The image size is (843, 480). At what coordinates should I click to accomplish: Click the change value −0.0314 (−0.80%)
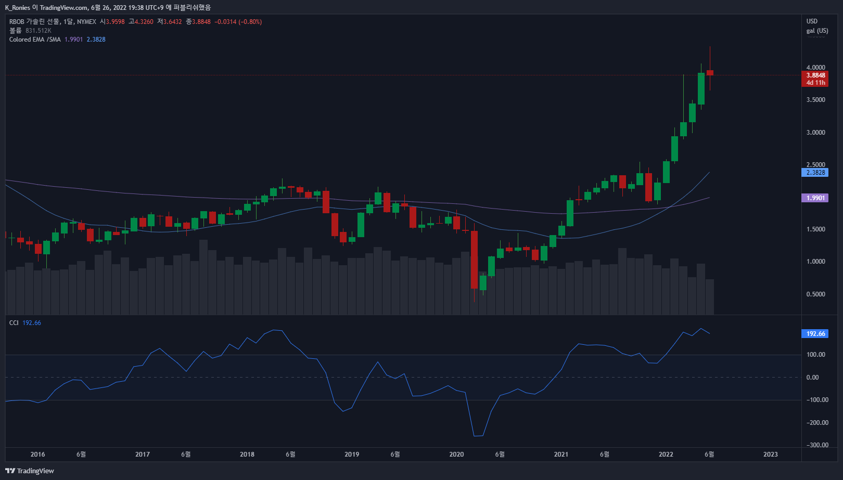[238, 22]
